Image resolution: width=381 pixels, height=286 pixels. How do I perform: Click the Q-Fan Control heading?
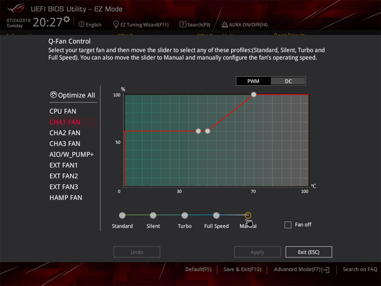[x=69, y=41]
